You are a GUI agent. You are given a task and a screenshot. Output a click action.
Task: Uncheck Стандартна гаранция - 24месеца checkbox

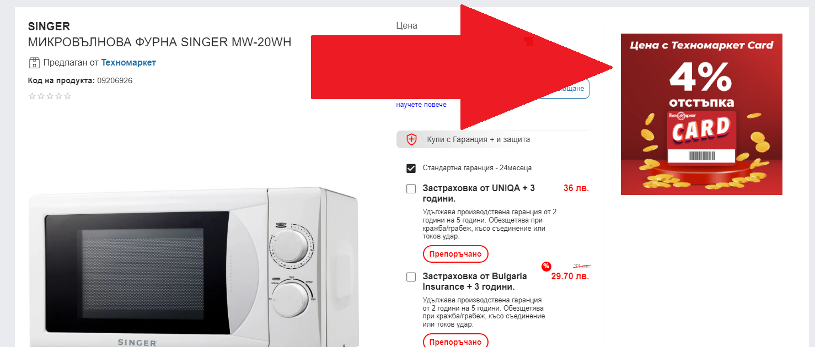(411, 168)
